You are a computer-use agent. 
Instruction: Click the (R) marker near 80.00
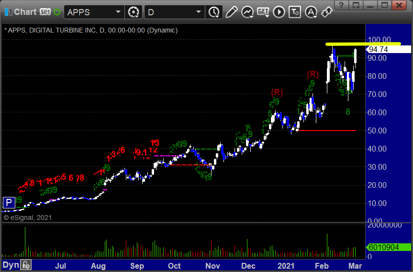tap(313, 75)
